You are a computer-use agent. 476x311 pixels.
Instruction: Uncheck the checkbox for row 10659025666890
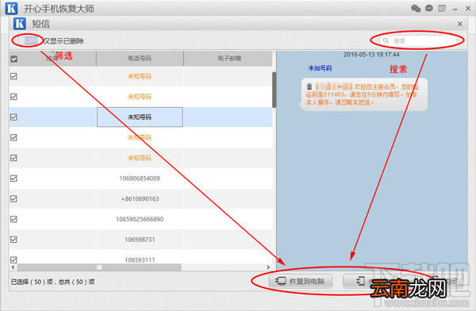(x=13, y=219)
